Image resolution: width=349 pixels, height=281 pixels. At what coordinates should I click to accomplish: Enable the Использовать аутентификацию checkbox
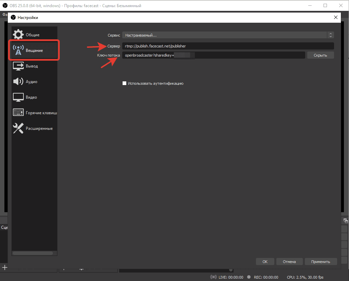124,83
